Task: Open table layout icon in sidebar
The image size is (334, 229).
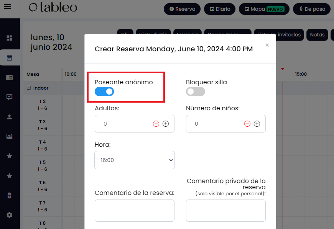Action: coord(9,77)
